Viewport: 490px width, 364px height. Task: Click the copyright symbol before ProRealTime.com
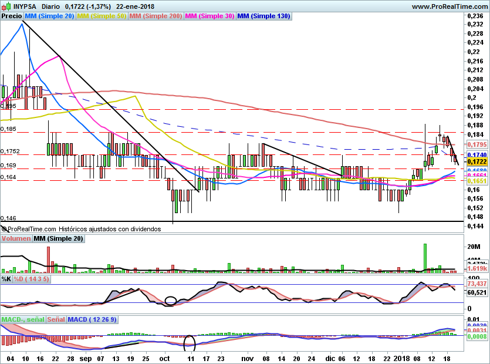[4, 229]
